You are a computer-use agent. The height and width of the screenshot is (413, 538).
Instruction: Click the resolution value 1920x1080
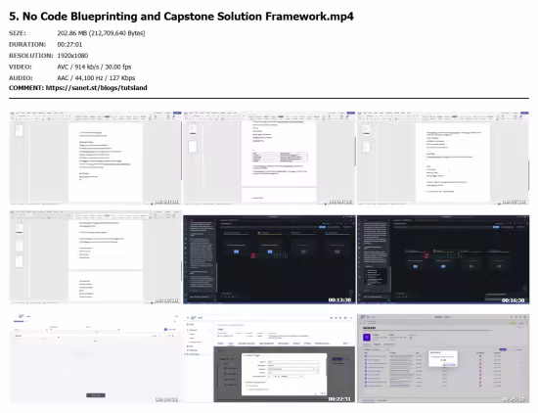coord(72,56)
